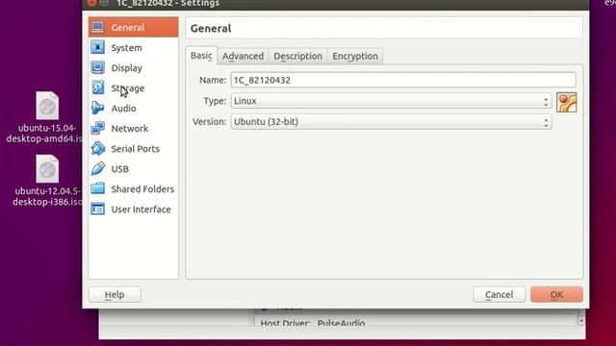Click the ubuntu-12.04.5-desktop-i386 file name

tap(47, 196)
